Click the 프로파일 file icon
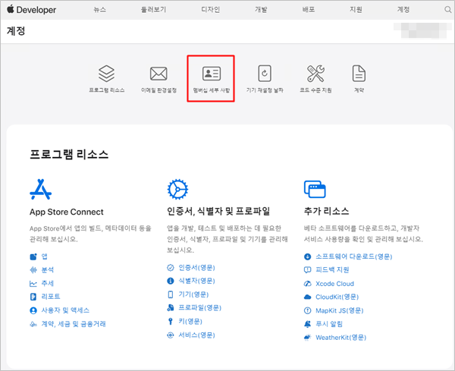 click(x=171, y=308)
